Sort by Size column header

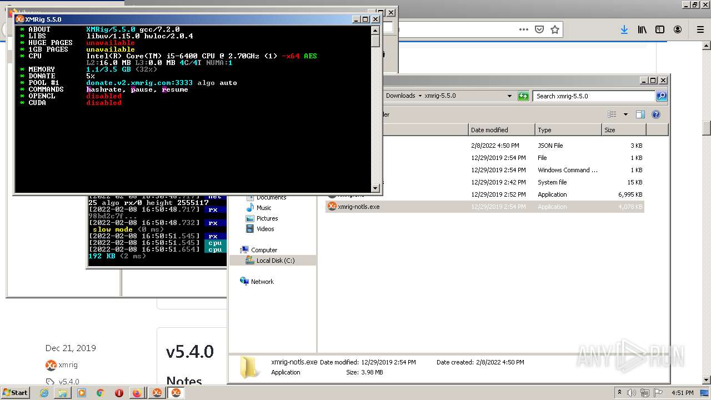(624, 130)
